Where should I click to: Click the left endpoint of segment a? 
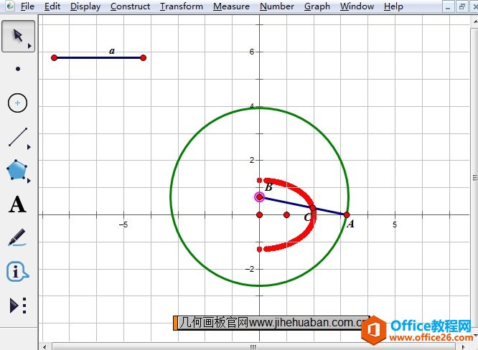coord(55,58)
